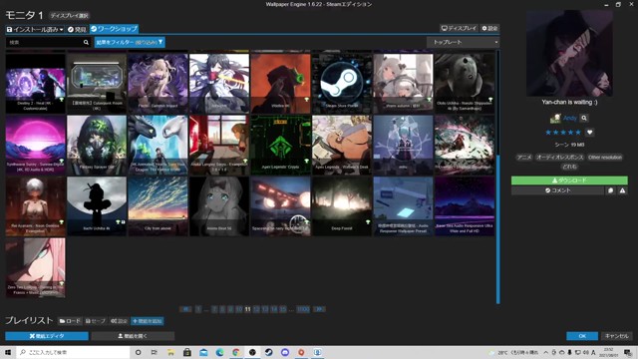Viewport: 638px width, 359px height.
Task: Open the トップレート sort dropdown
Action: [463, 42]
